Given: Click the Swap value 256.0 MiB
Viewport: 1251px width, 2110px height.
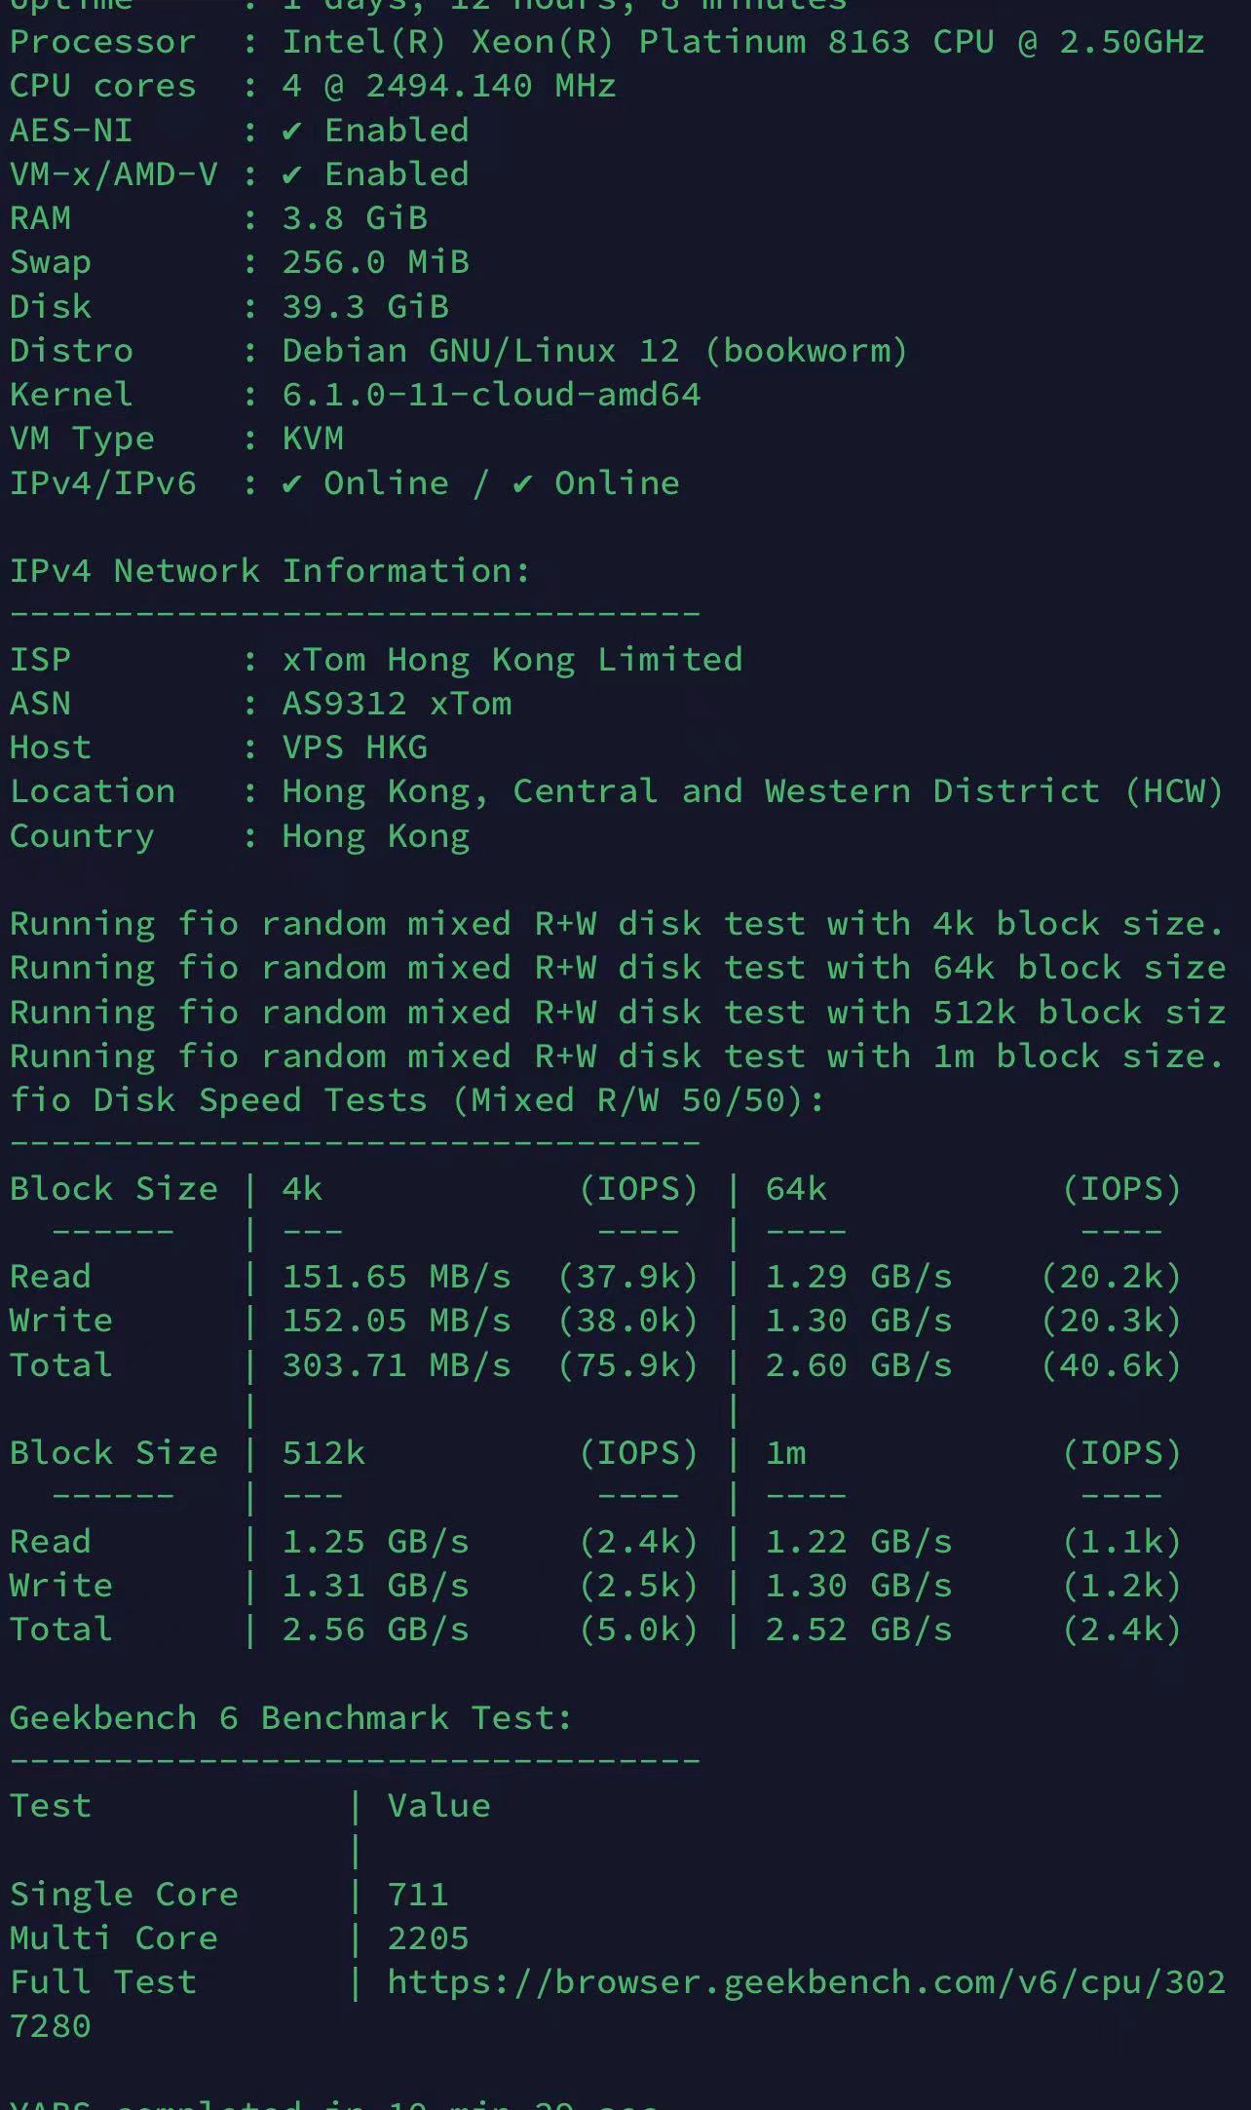Looking at the screenshot, I should coord(375,262).
